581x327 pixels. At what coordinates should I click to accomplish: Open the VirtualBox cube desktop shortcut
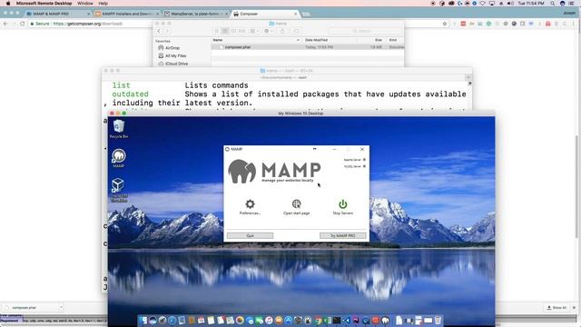tap(119, 190)
